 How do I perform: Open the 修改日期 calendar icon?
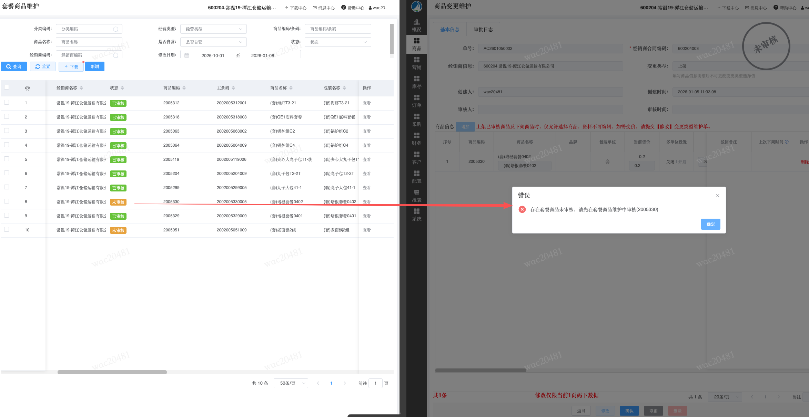click(187, 55)
